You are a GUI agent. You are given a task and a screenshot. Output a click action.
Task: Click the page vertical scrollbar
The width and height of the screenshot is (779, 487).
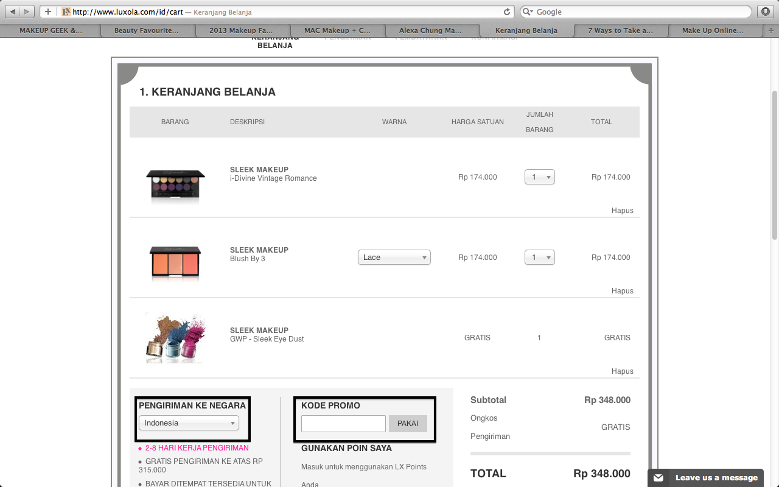(x=775, y=164)
